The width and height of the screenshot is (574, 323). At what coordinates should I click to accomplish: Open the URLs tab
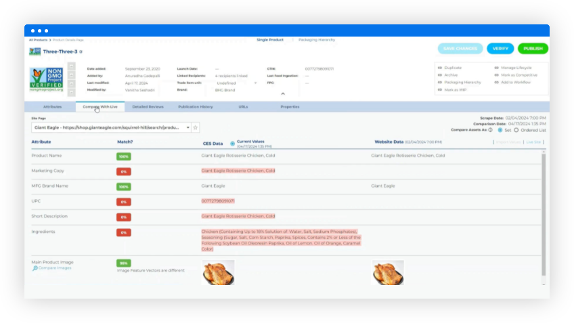(243, 107)
